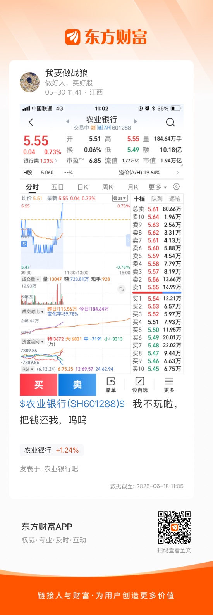Open $农业银行(SH601288)$ stock link
Screen dimensions: 213x615
72,404
